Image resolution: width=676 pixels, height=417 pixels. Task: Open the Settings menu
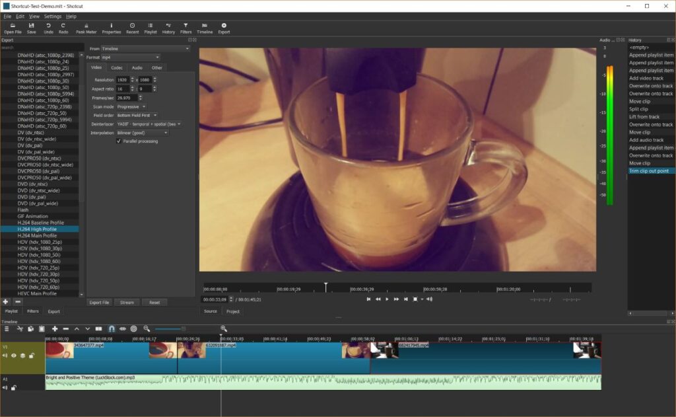pyautogui.click(x=53, y=16)
